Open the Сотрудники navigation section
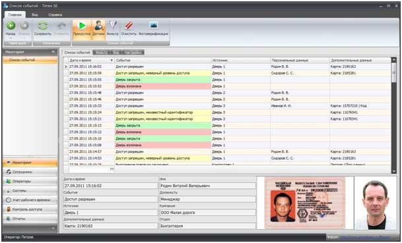402x243 pixels. [30, 172]
